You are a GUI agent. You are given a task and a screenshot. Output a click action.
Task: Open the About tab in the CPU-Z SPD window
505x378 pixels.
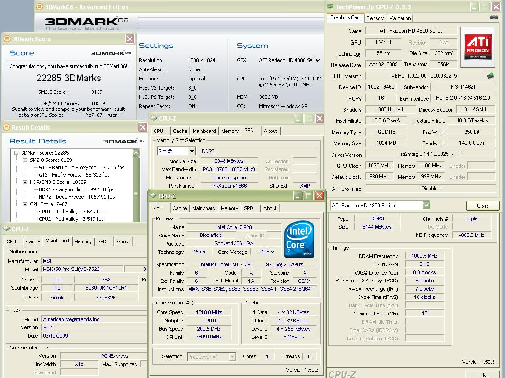coord(270,132)
